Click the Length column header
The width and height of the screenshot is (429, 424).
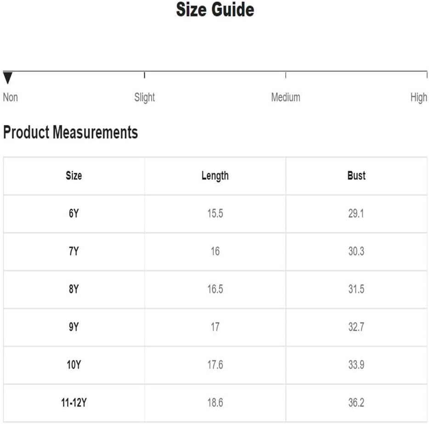[215, 175]
